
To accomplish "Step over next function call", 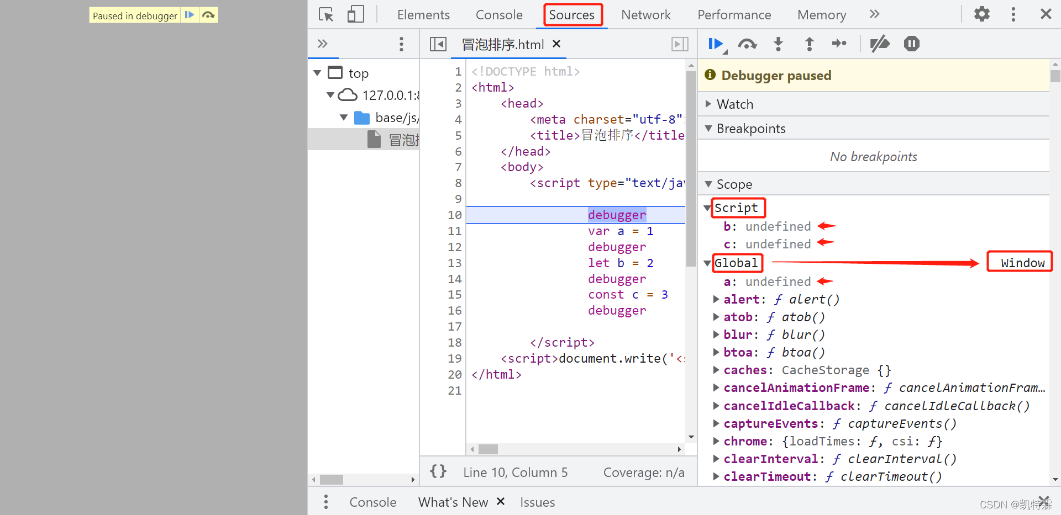I will pos(747,44).
